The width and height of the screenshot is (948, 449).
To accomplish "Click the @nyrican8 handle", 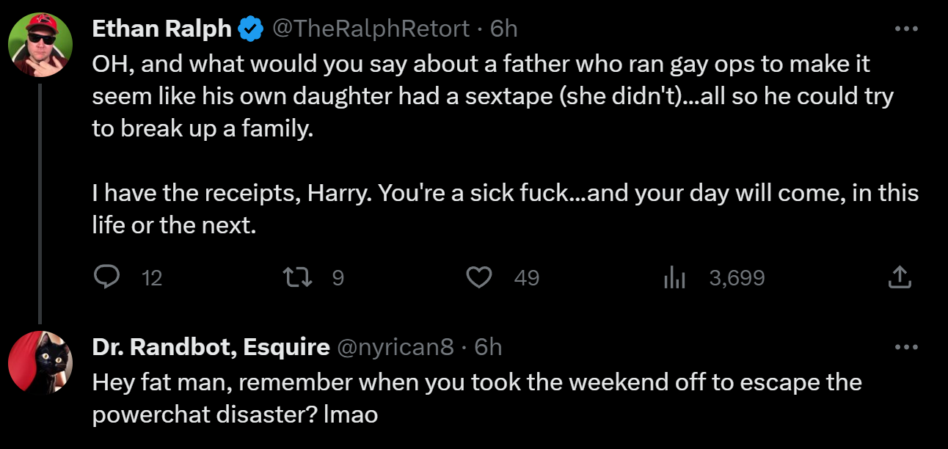I will coord(395,346).
